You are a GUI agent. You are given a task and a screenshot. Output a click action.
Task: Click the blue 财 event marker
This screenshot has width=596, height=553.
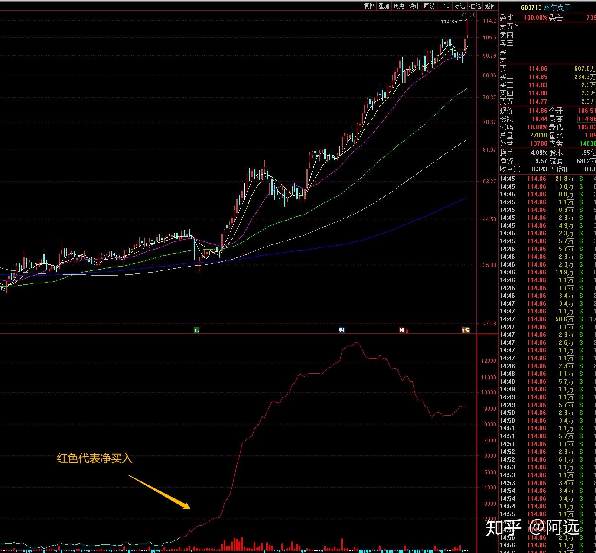(x=342, y=330)
